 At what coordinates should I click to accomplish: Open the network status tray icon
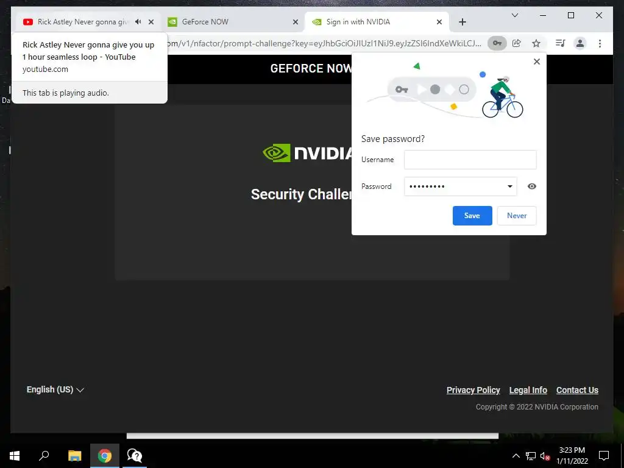(x=531, y=456)
